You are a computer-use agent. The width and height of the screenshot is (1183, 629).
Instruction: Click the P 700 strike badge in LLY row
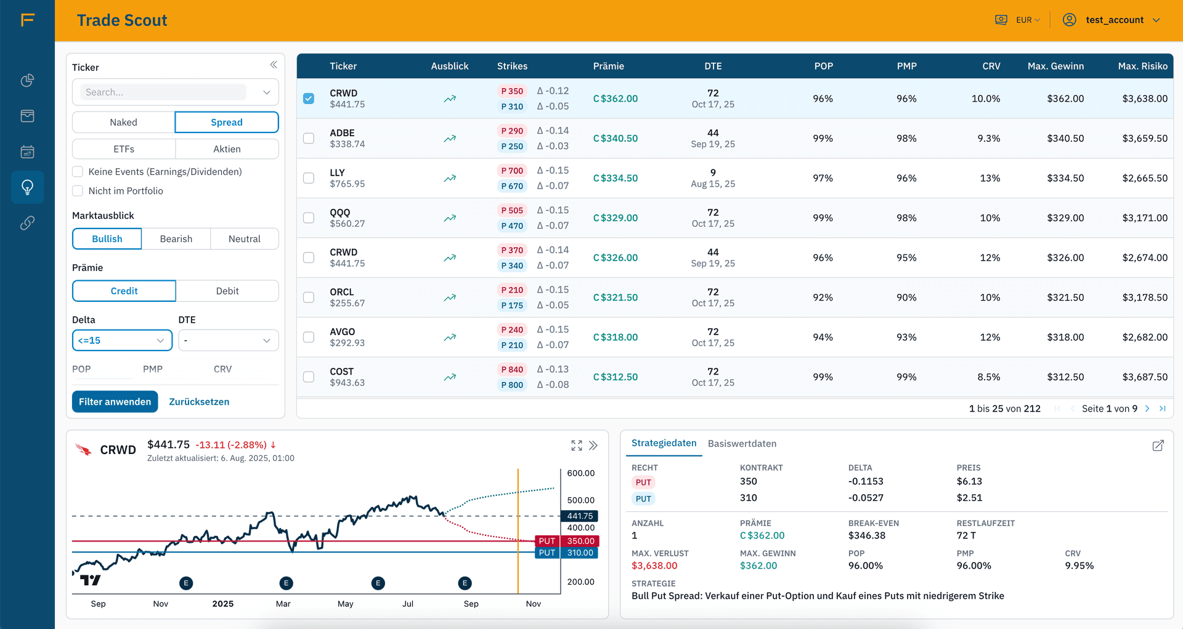click(x=512, y=171)
